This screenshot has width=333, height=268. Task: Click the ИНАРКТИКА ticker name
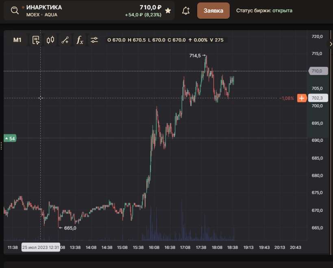click(x=44, y=7)
